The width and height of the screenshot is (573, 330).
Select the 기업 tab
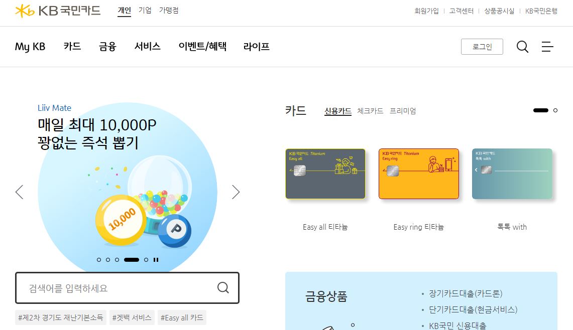(145, 11)
